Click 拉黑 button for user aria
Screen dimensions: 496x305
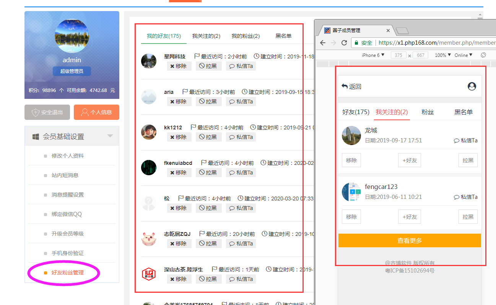coord(208,102)
